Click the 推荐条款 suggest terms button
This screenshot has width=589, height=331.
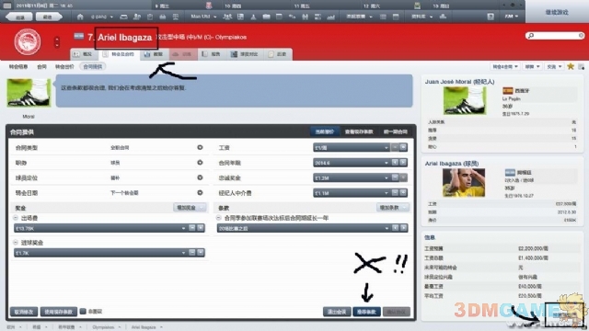pyautogui.click(x=366, y=312)
